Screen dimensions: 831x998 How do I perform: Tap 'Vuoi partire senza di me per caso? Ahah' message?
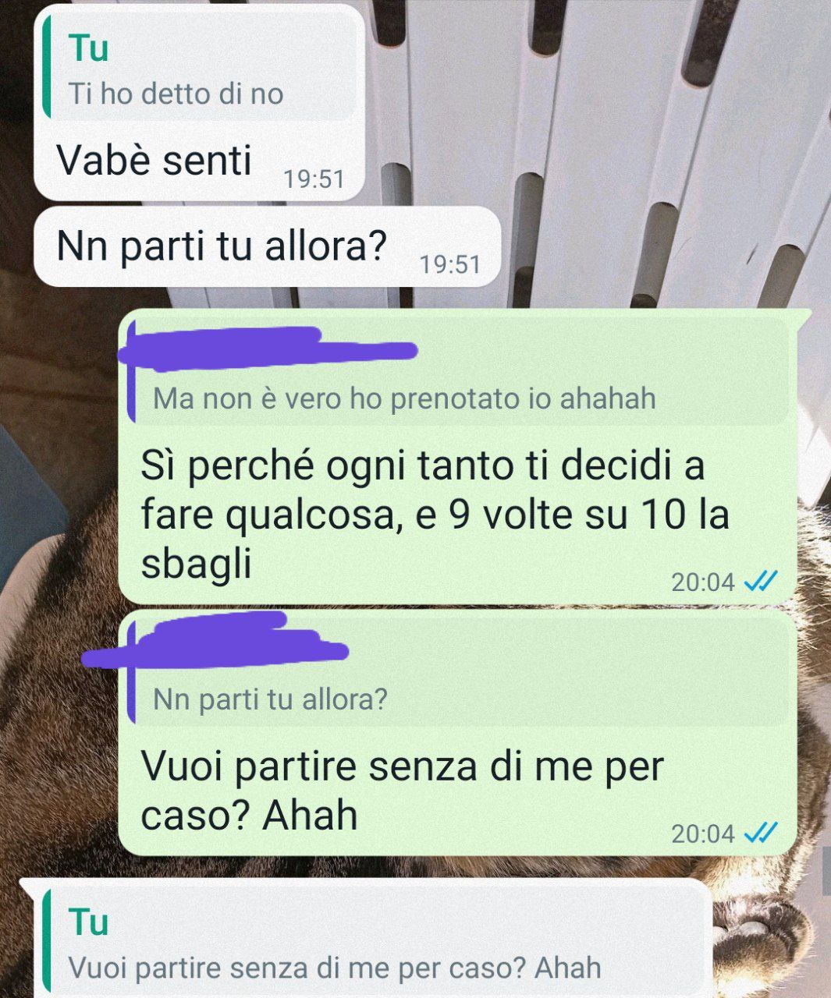click(402, 791)
